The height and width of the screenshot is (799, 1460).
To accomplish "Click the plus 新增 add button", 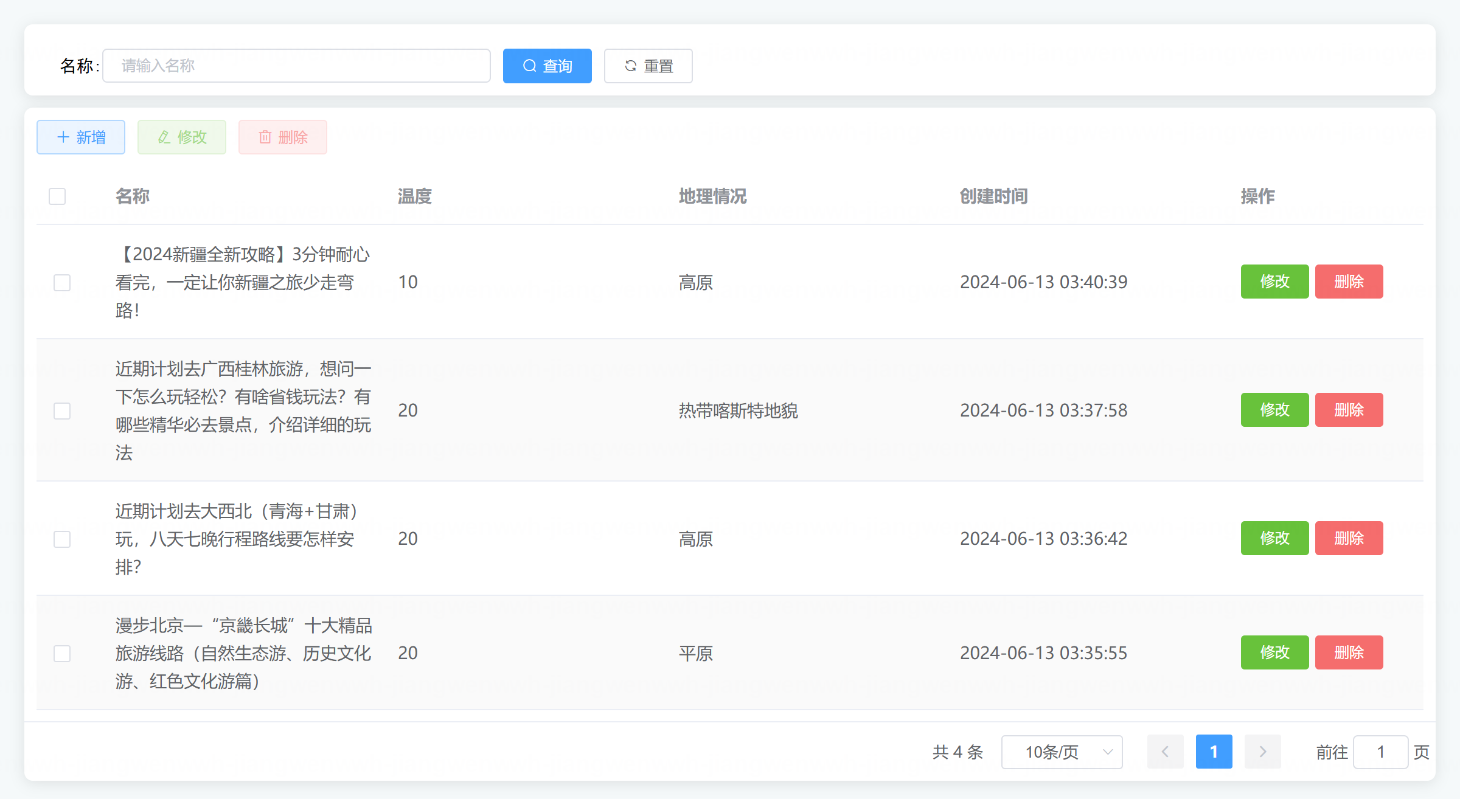I will tap(81, 137).
